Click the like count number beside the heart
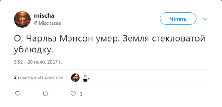The height and width of the screenshot is (107, 222). (81, 94)
